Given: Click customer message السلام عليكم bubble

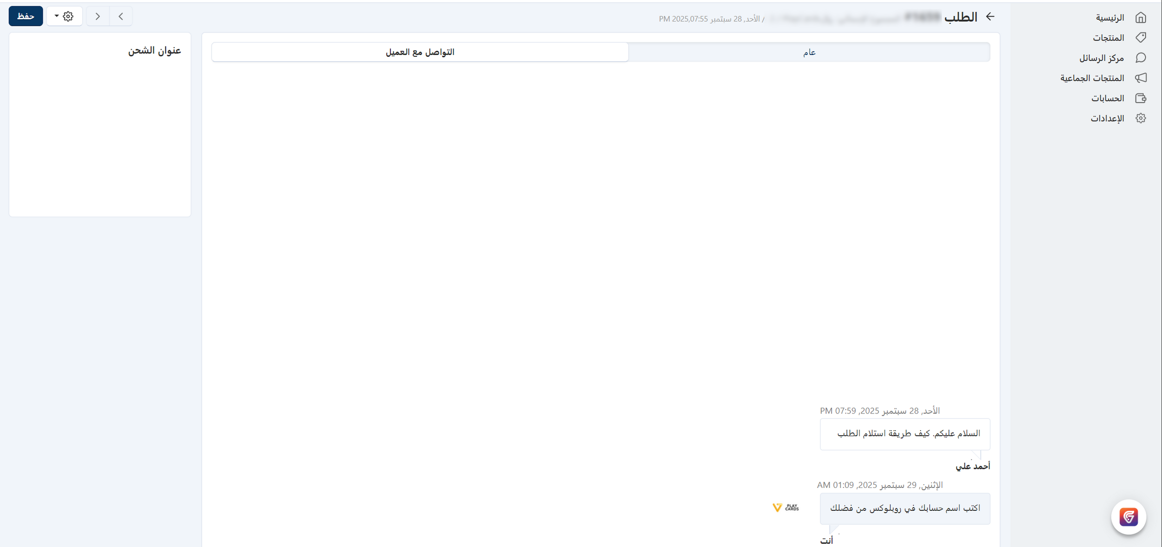Looking at the screenshot, I should tap(905, 434).
